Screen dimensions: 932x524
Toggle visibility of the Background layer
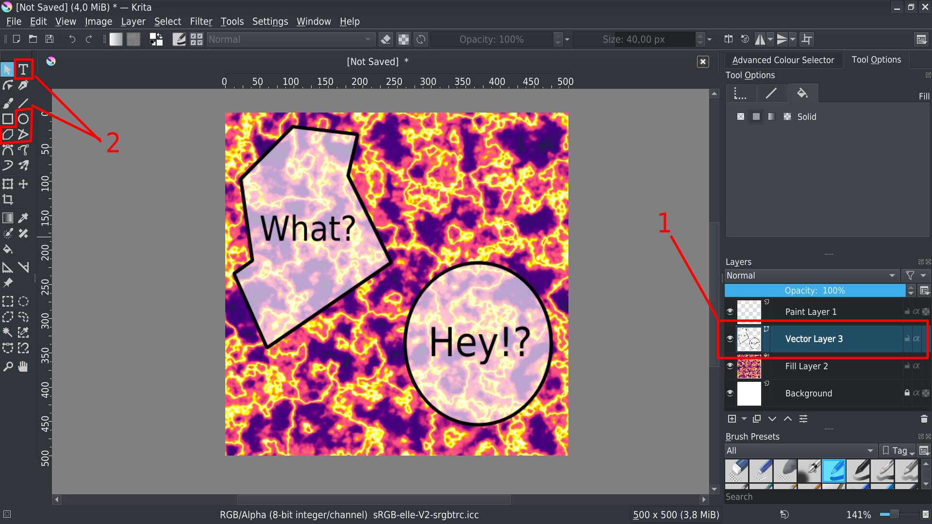click(x=730, y=393)
